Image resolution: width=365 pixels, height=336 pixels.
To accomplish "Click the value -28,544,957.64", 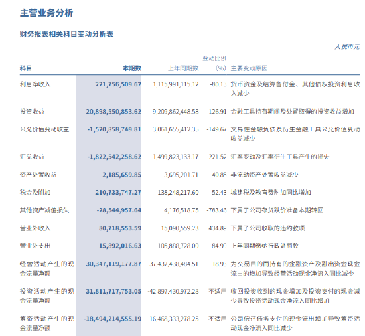I will (119, 210).
